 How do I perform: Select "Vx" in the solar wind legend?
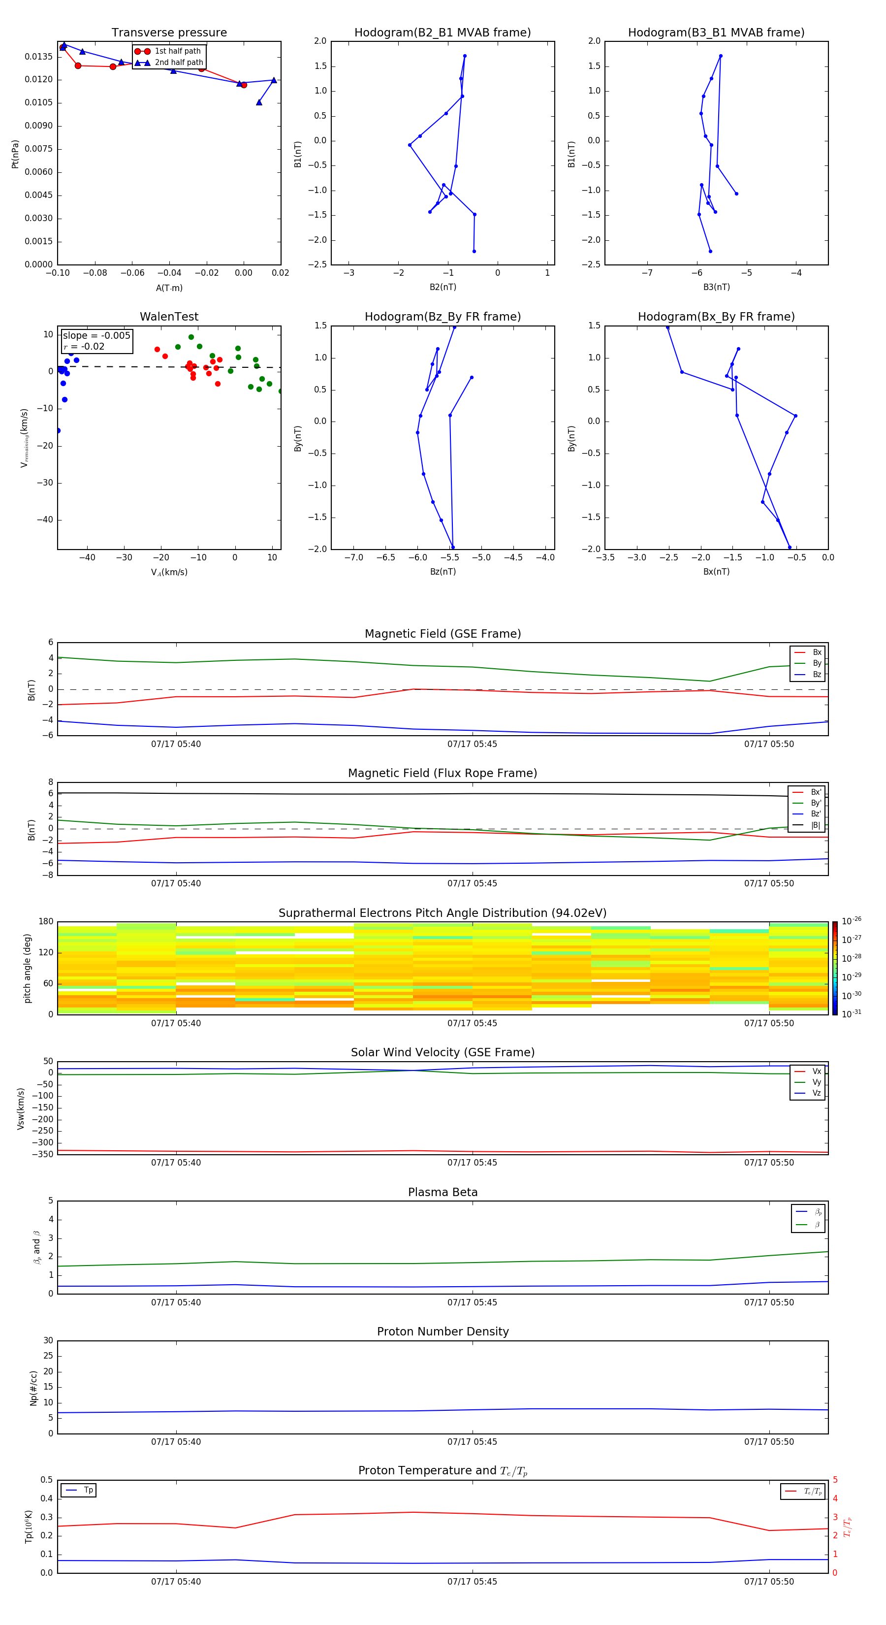[808, 1071]
